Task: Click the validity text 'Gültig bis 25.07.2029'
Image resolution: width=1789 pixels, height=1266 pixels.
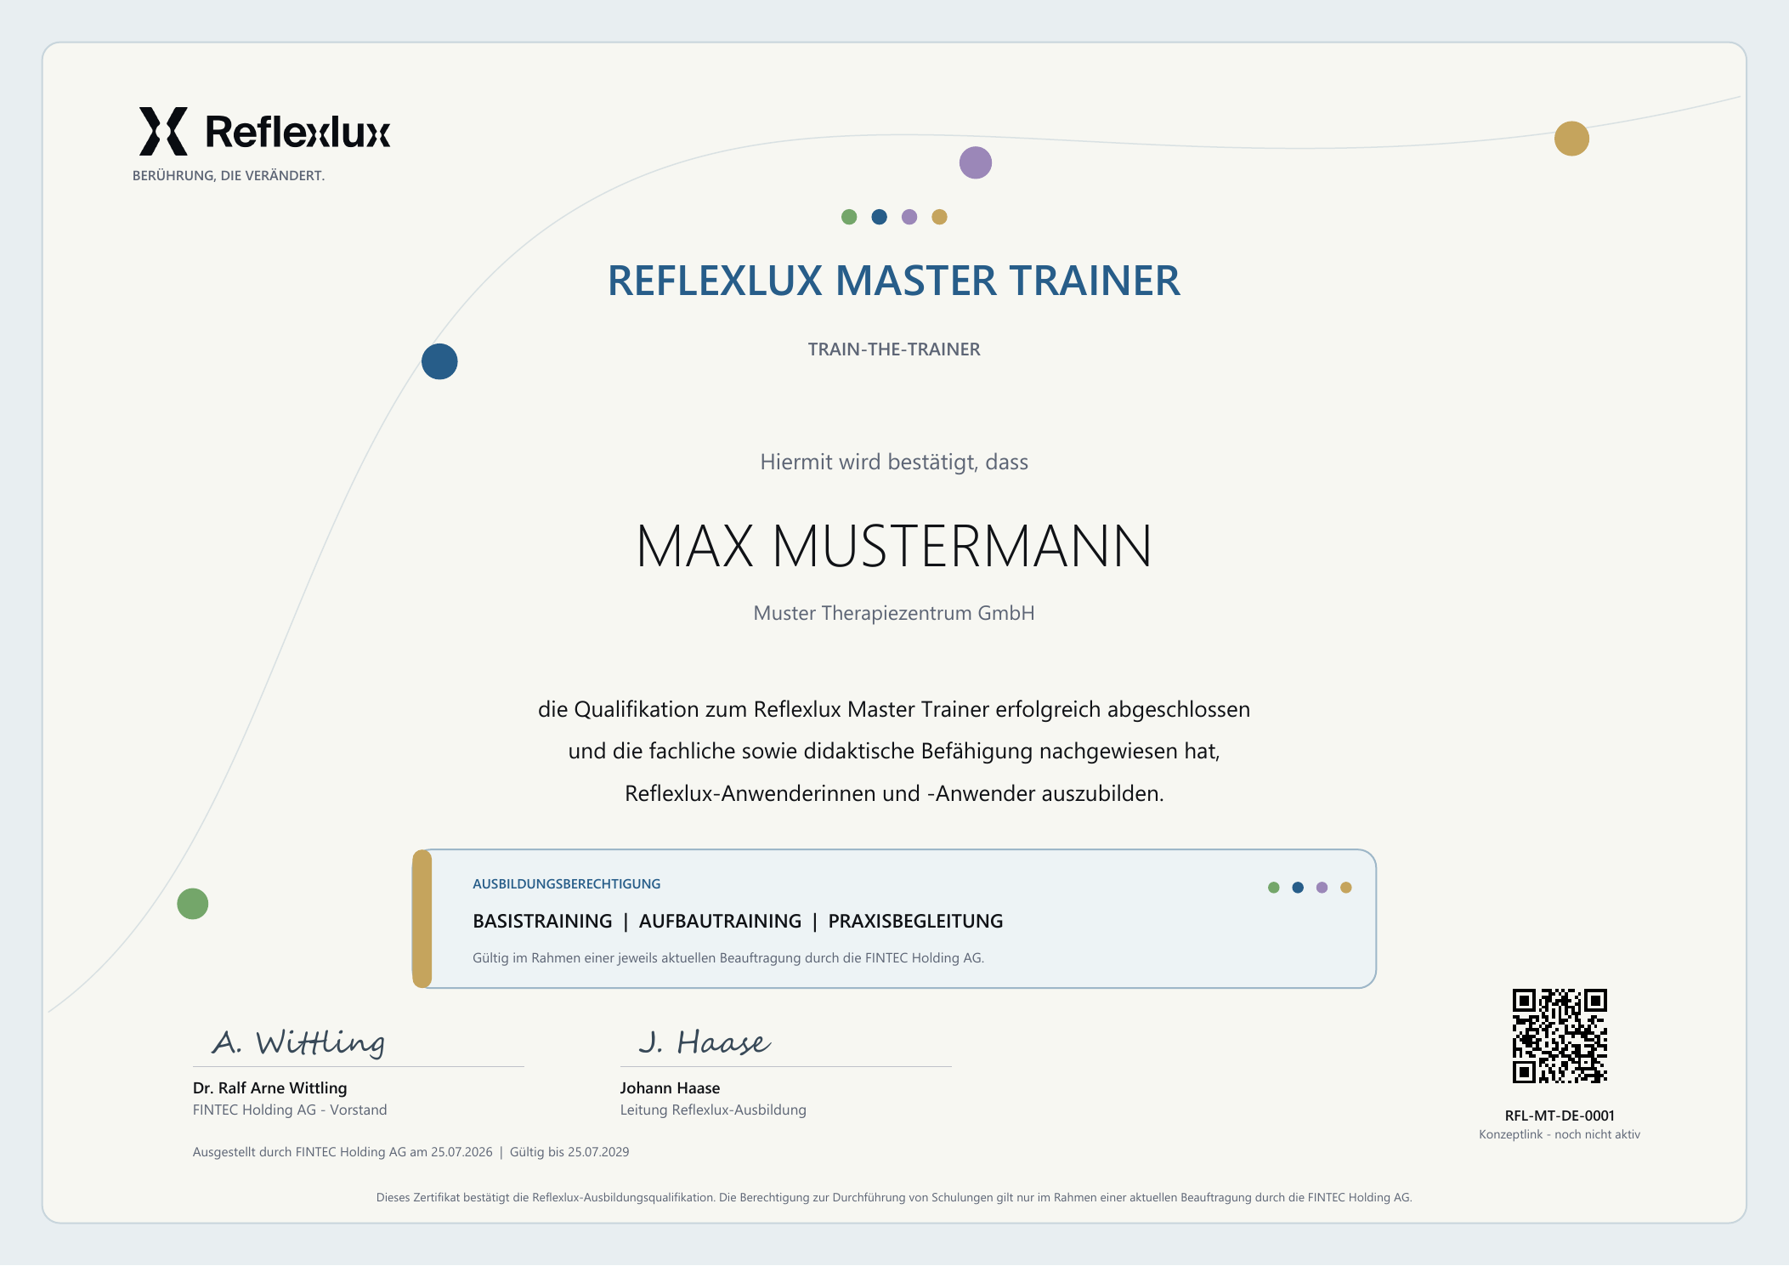Action: tap(569, 1153)
